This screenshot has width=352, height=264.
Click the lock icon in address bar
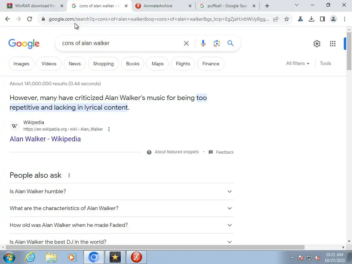43,19
